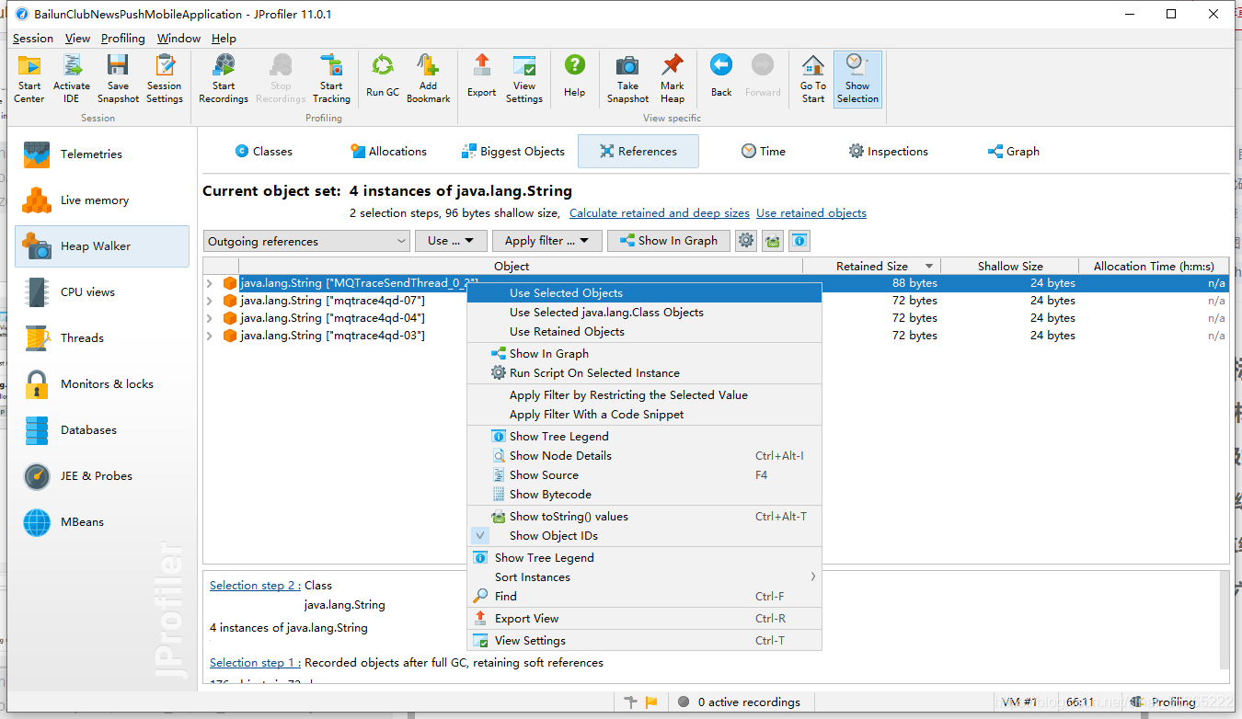Open the Window menu
Image resolution: width=1242 pixels, height=719 pixels.
[178, 38]
